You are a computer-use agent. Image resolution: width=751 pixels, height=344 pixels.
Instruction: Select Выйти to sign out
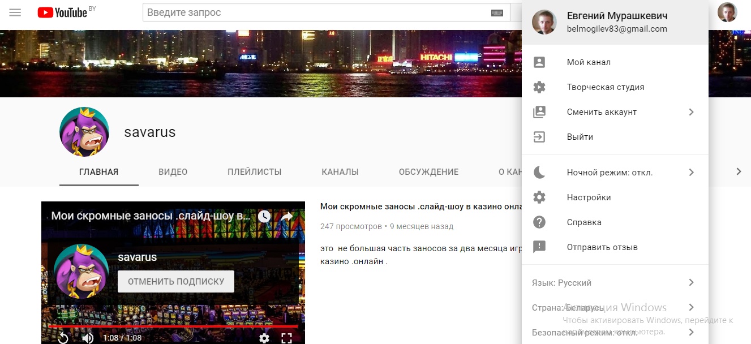(580, 137)
